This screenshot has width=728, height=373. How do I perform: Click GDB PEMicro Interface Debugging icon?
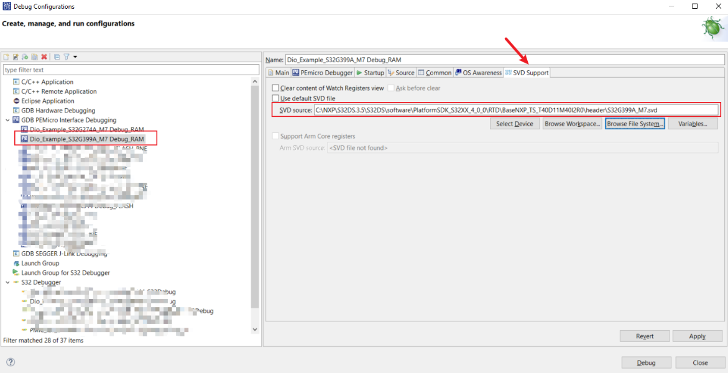point(17,120)
